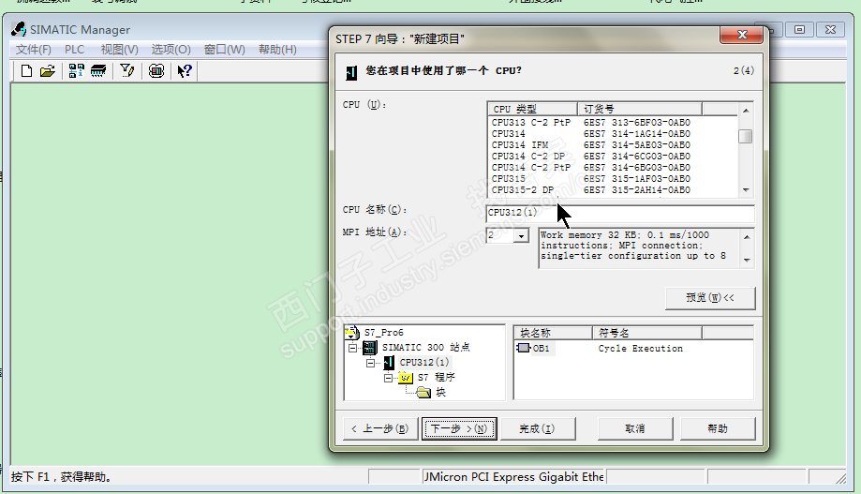This screenshot has width=861, height=494.
Task: Click the Open project folder icon
Action: pyautogui.click(x=48, y=71)
